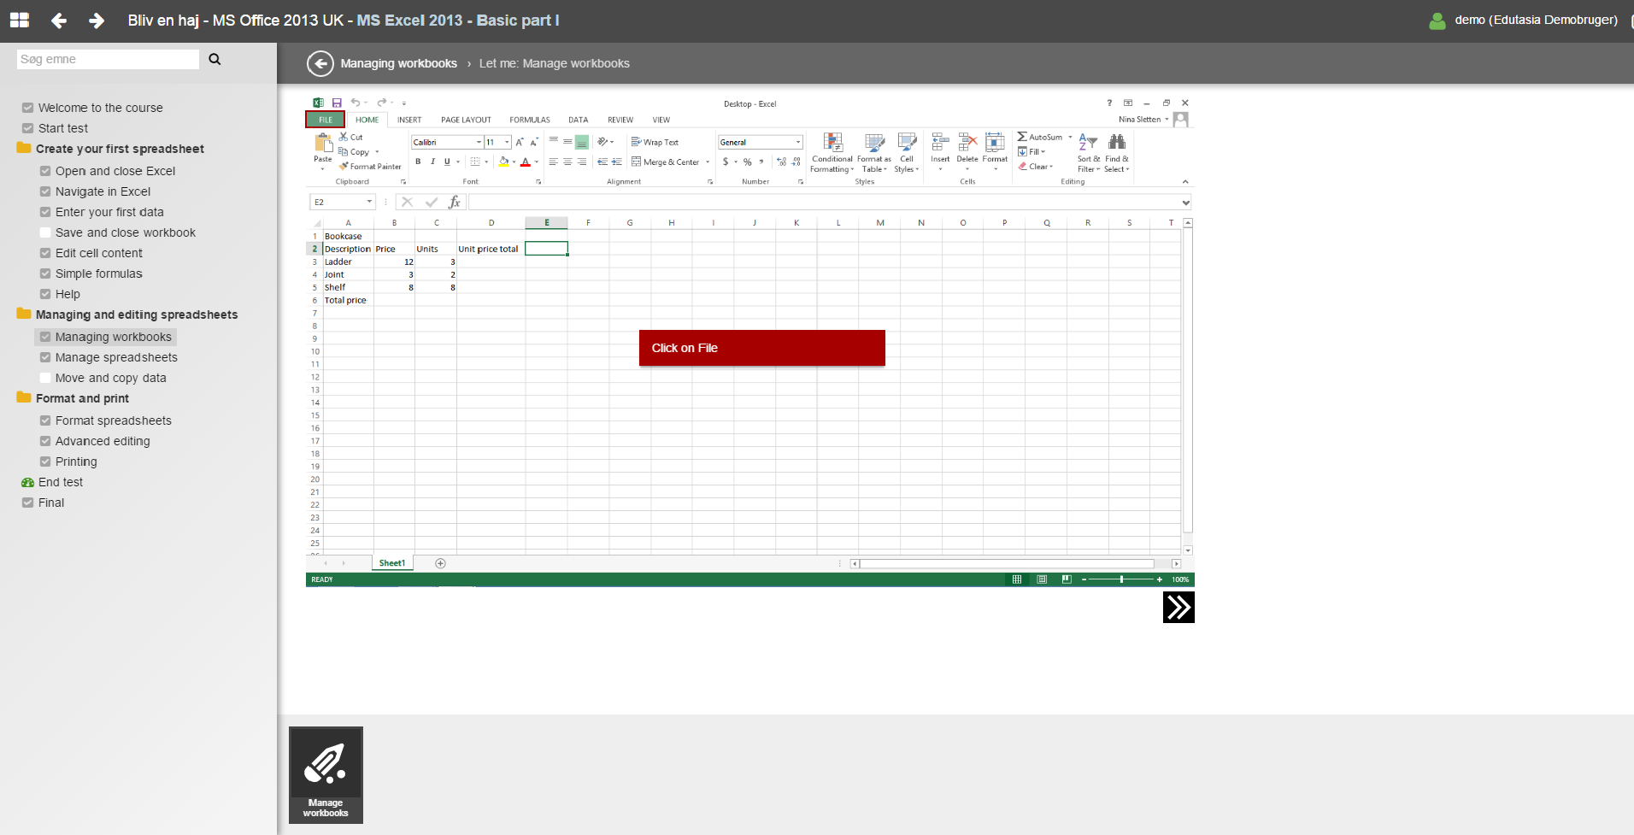The image size is (1634, 835).
Task: Expand the formula bar chevron
Action: [x=1185, y=203]
